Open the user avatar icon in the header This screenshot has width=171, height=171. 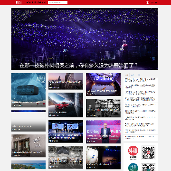pos(147,2)
